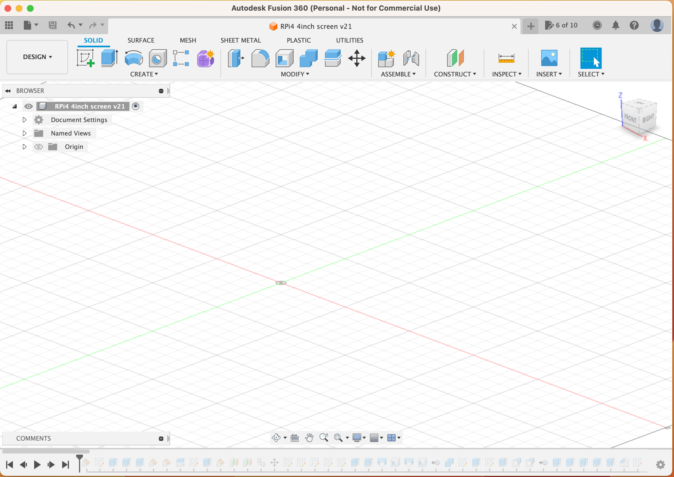This screenshot has height=477, width=674.
Task: Toggle visibility of RPi4 4inch screen v21
Action: 28,106
